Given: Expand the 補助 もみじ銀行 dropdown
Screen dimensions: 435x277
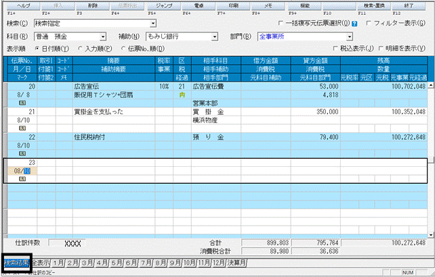Looking at the screenshot, I should click(215, 36).
